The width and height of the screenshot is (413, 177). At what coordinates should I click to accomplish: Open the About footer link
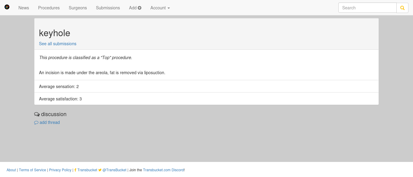tap(11, 170)
